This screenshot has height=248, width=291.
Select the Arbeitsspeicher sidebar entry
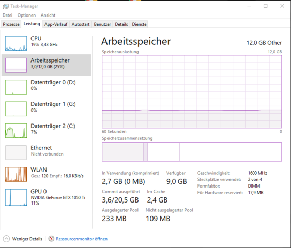point(46,65)
